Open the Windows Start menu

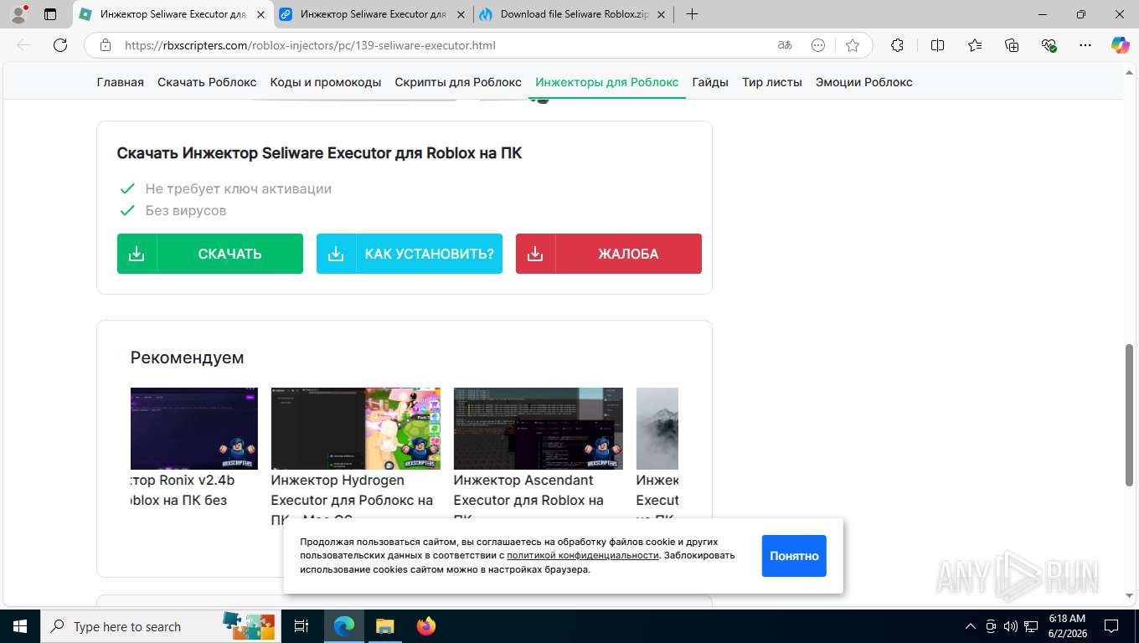19,626
